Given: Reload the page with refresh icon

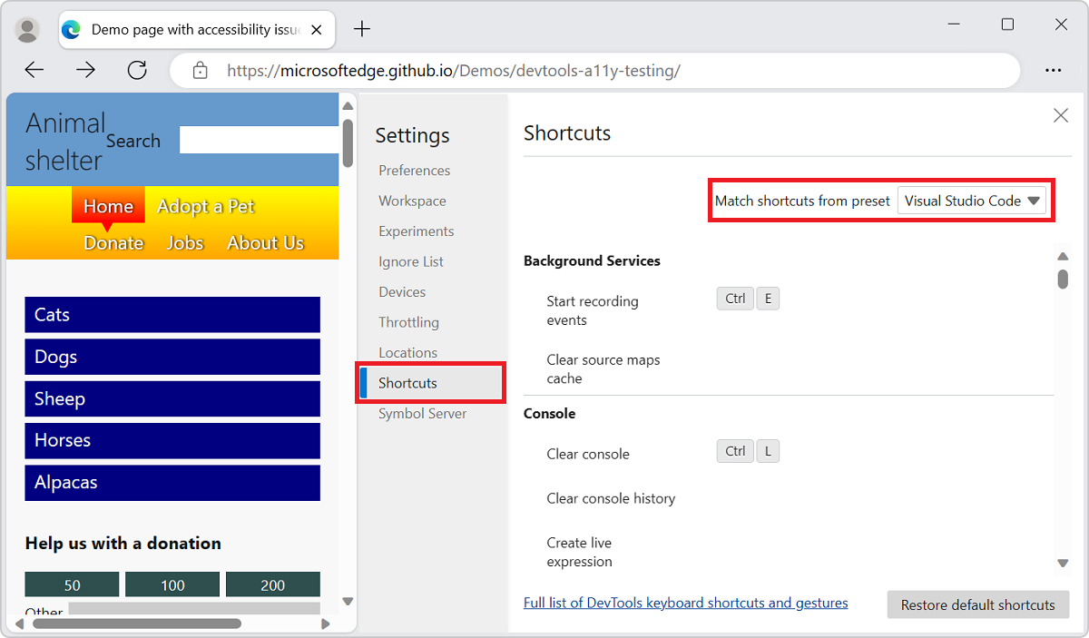Looking at the screenshot, I should pos(137,70).
